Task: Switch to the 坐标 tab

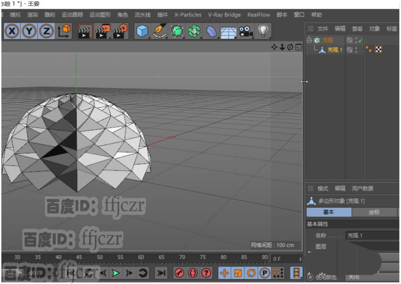Action: click(374, 212)
